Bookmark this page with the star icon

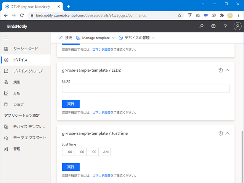pos(180,15)
